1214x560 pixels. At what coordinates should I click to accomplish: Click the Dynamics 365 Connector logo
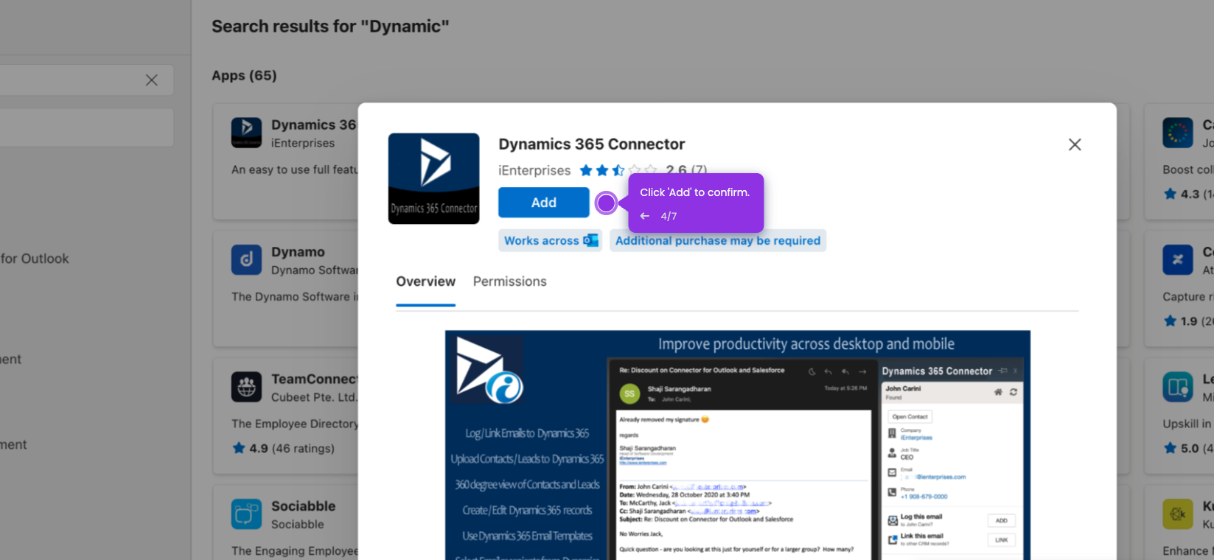click(434, 178)
